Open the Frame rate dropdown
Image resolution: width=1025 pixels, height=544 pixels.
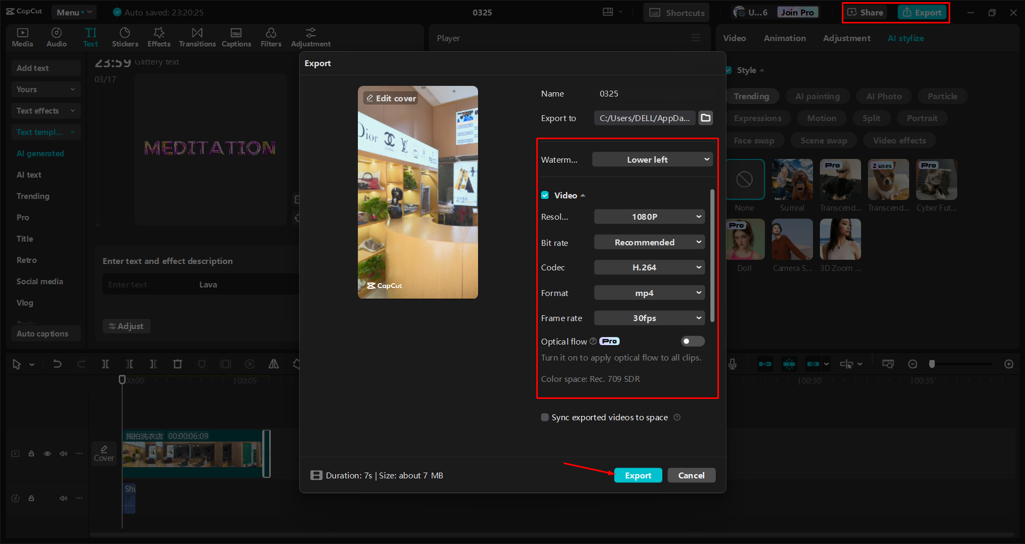tap(649, 318)
